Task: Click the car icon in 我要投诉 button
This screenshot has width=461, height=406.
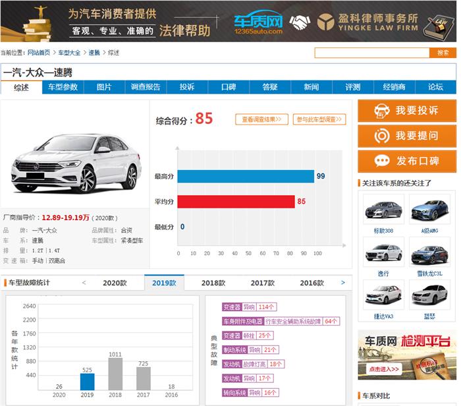Action: coord(381,111)
